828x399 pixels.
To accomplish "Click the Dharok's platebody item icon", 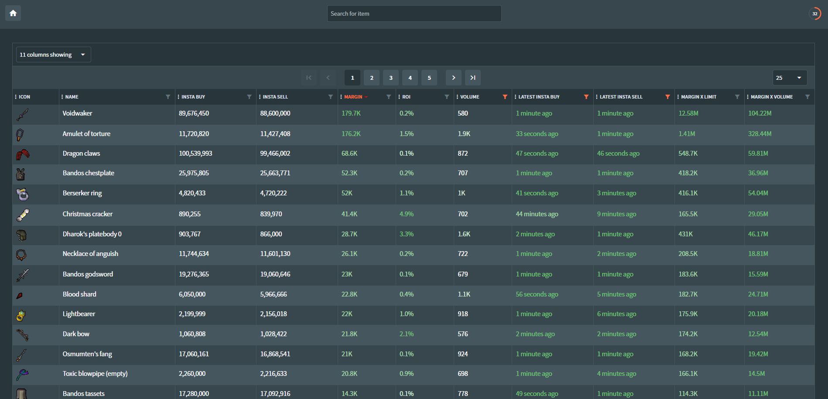I will [21, 235].
